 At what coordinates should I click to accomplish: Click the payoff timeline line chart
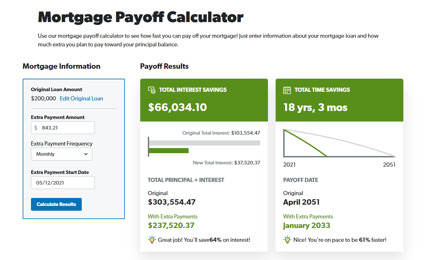pyautogui.click(x=339, y=143)
